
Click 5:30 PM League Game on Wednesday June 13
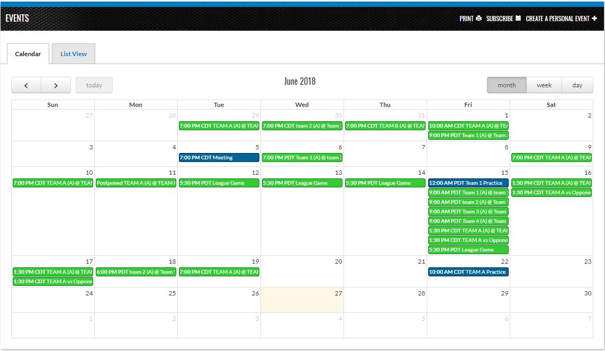tap(302, 183)
